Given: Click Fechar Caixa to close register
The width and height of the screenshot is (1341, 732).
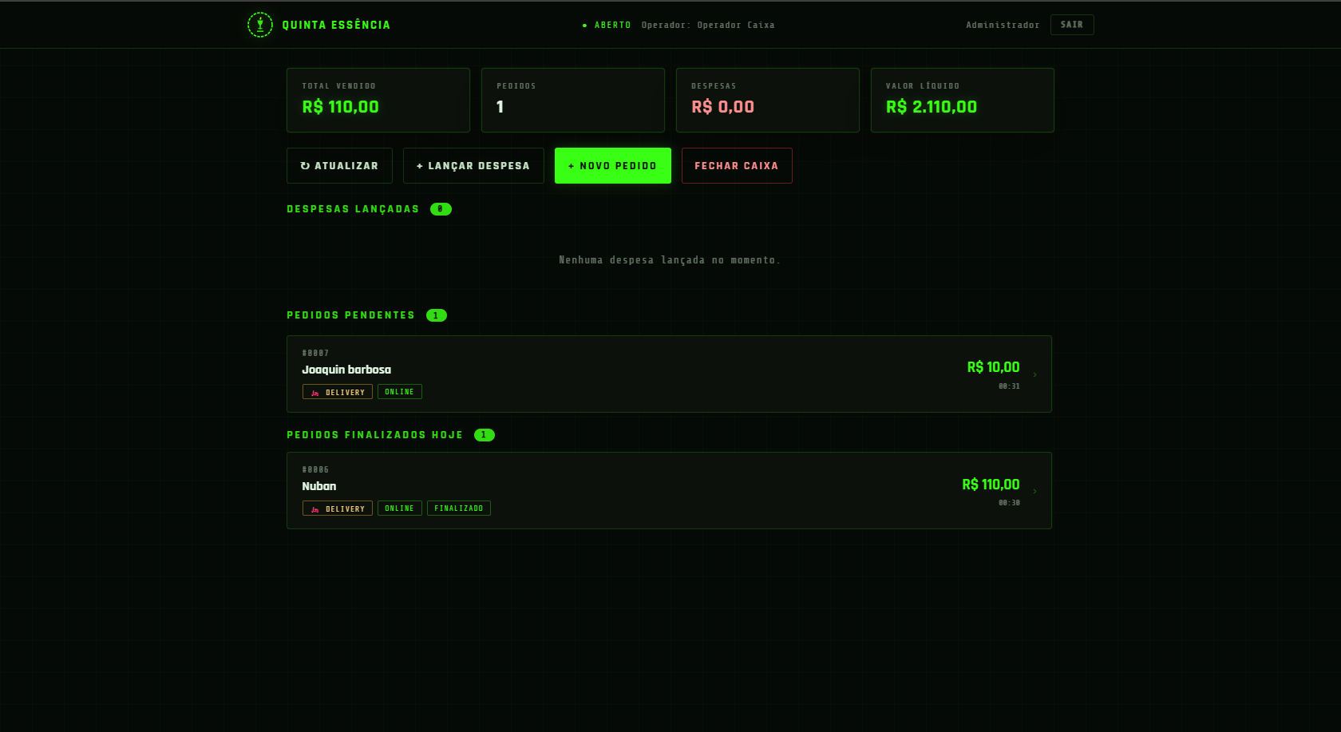Looking at the screenshot, I should [736, 166].
